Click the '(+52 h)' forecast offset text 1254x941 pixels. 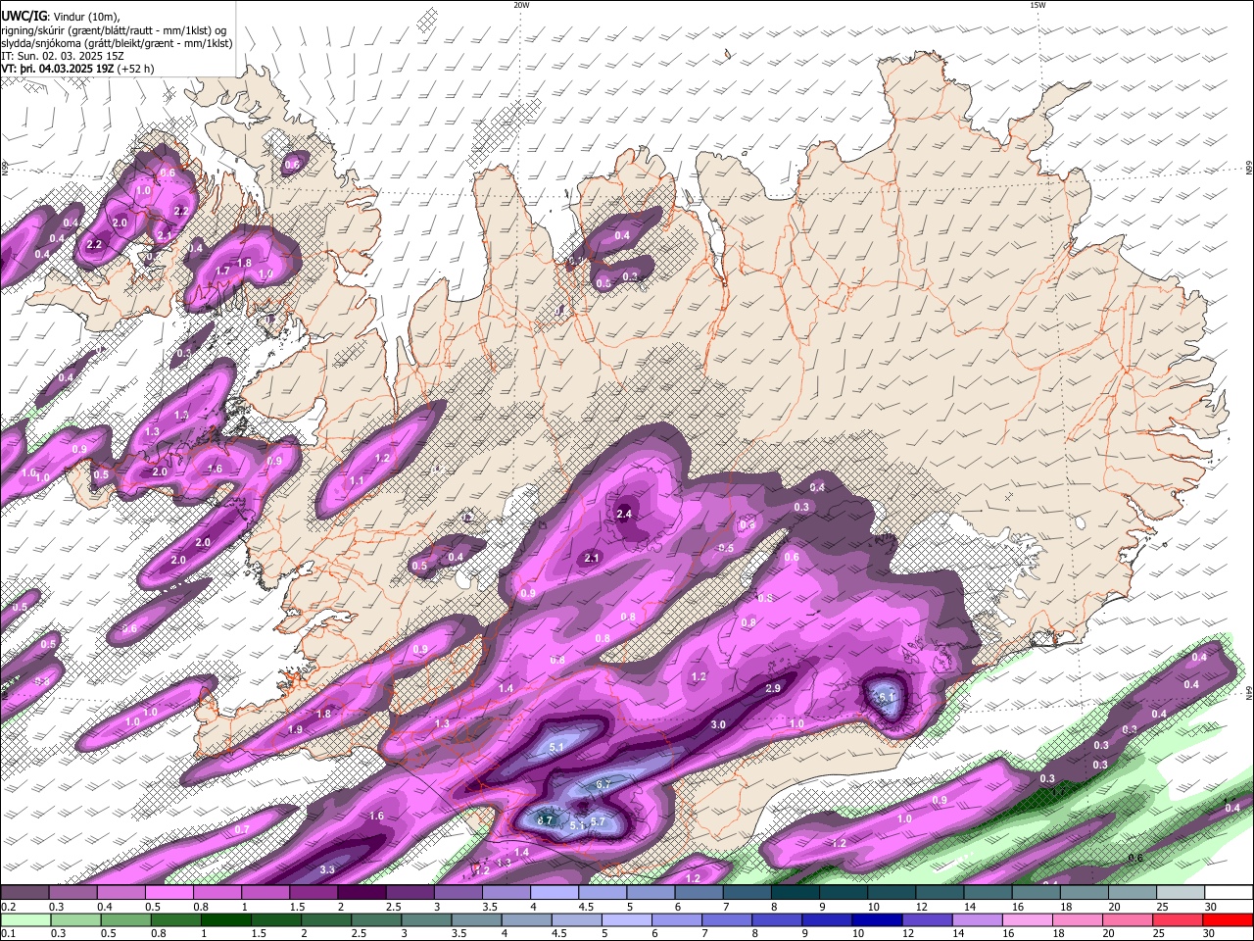click(136, 69)
